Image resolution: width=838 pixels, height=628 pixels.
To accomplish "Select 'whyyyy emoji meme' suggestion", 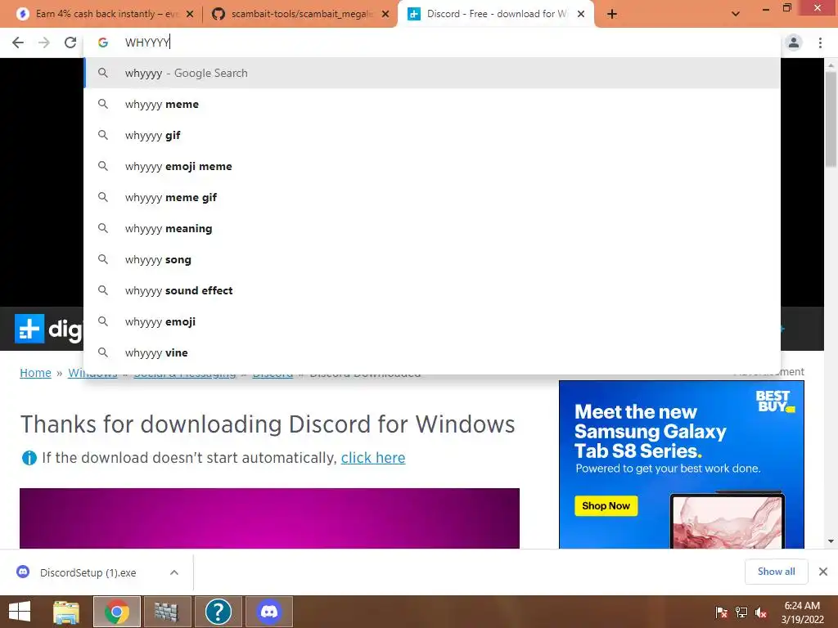I will tap(432, 166).
